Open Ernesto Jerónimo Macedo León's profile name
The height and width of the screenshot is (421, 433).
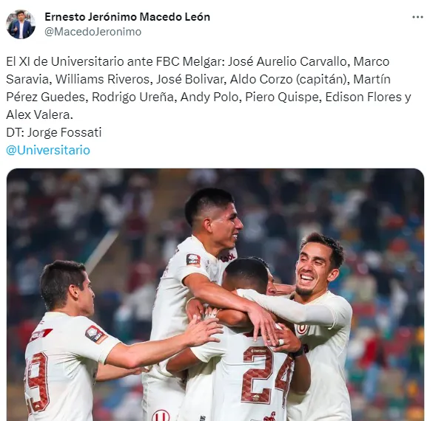pyautogui.click(x=127, y=17)
